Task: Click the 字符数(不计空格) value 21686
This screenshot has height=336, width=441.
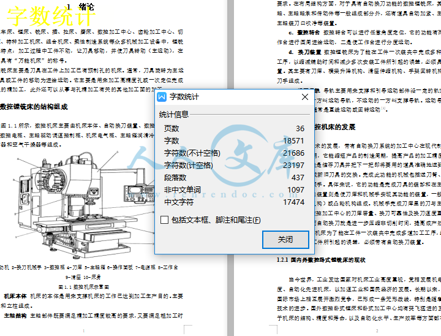Action: tap(293, 153)
